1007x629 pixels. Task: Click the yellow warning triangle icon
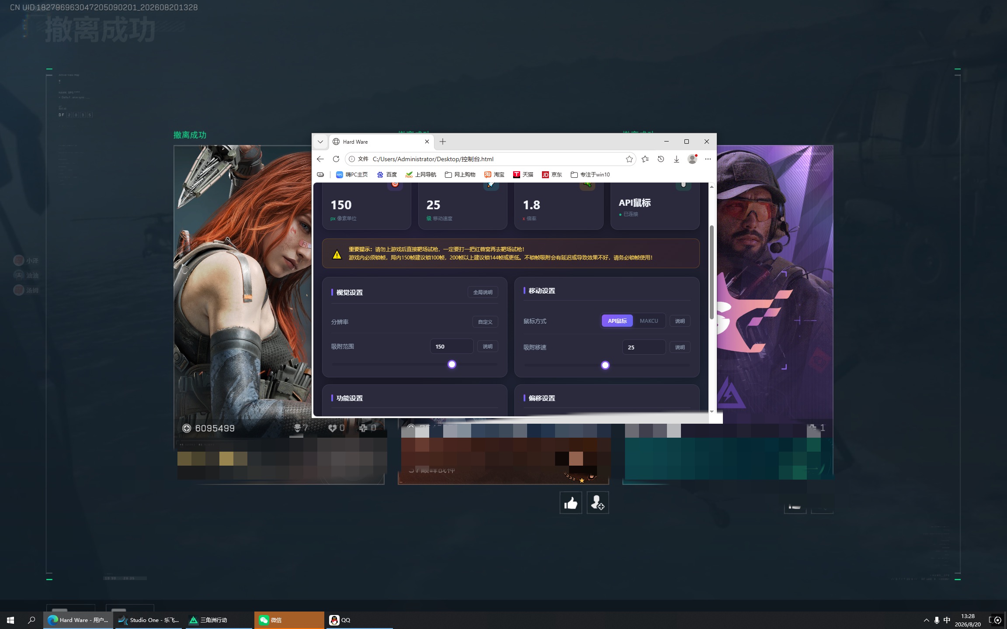(337, 254)
